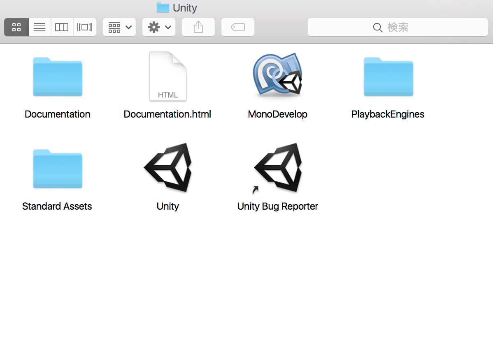493x356 pixels.
Task: Open the item arrangement dropdown
Action: point(119,27)
